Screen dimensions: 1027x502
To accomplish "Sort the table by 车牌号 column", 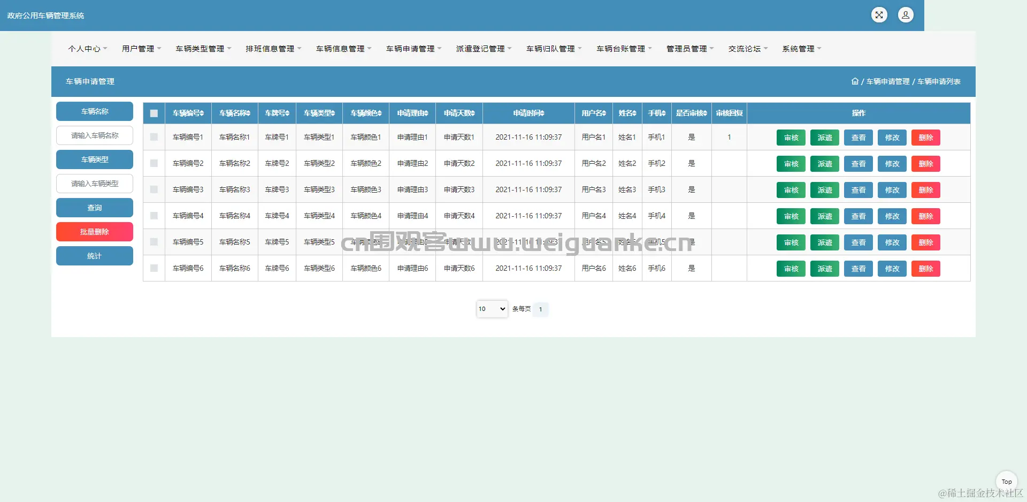I will (x=277, y=113).
